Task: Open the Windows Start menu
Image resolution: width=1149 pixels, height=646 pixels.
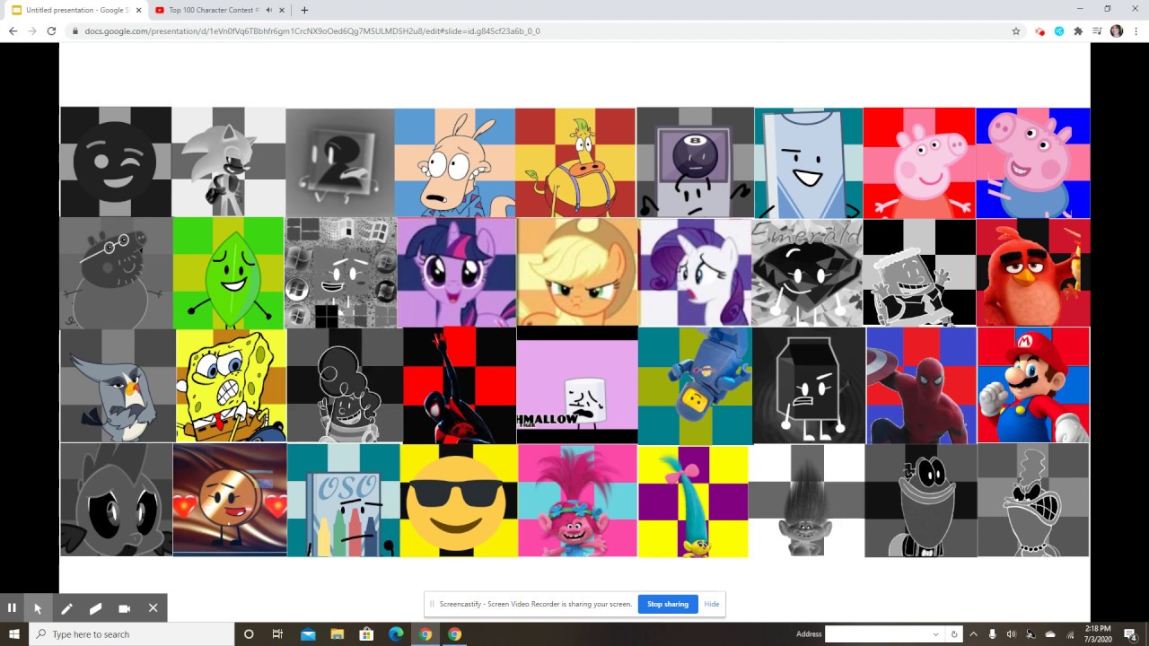Action: point(13,634)
